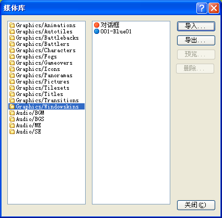Image resolution: width=222 pixels, height=218 pixels.
Task: Select the Graphics/Fogs folder name
Action: [x=37, y=56]
